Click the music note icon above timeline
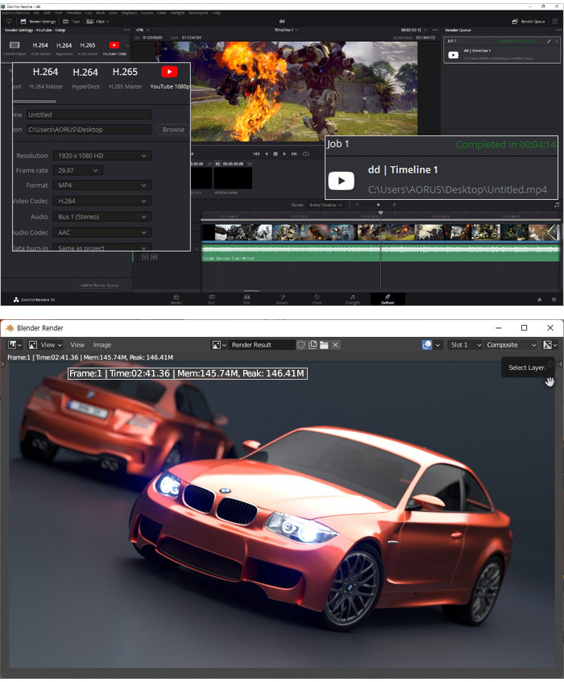This screenshot has height=682, width=564. pos(557,205)
